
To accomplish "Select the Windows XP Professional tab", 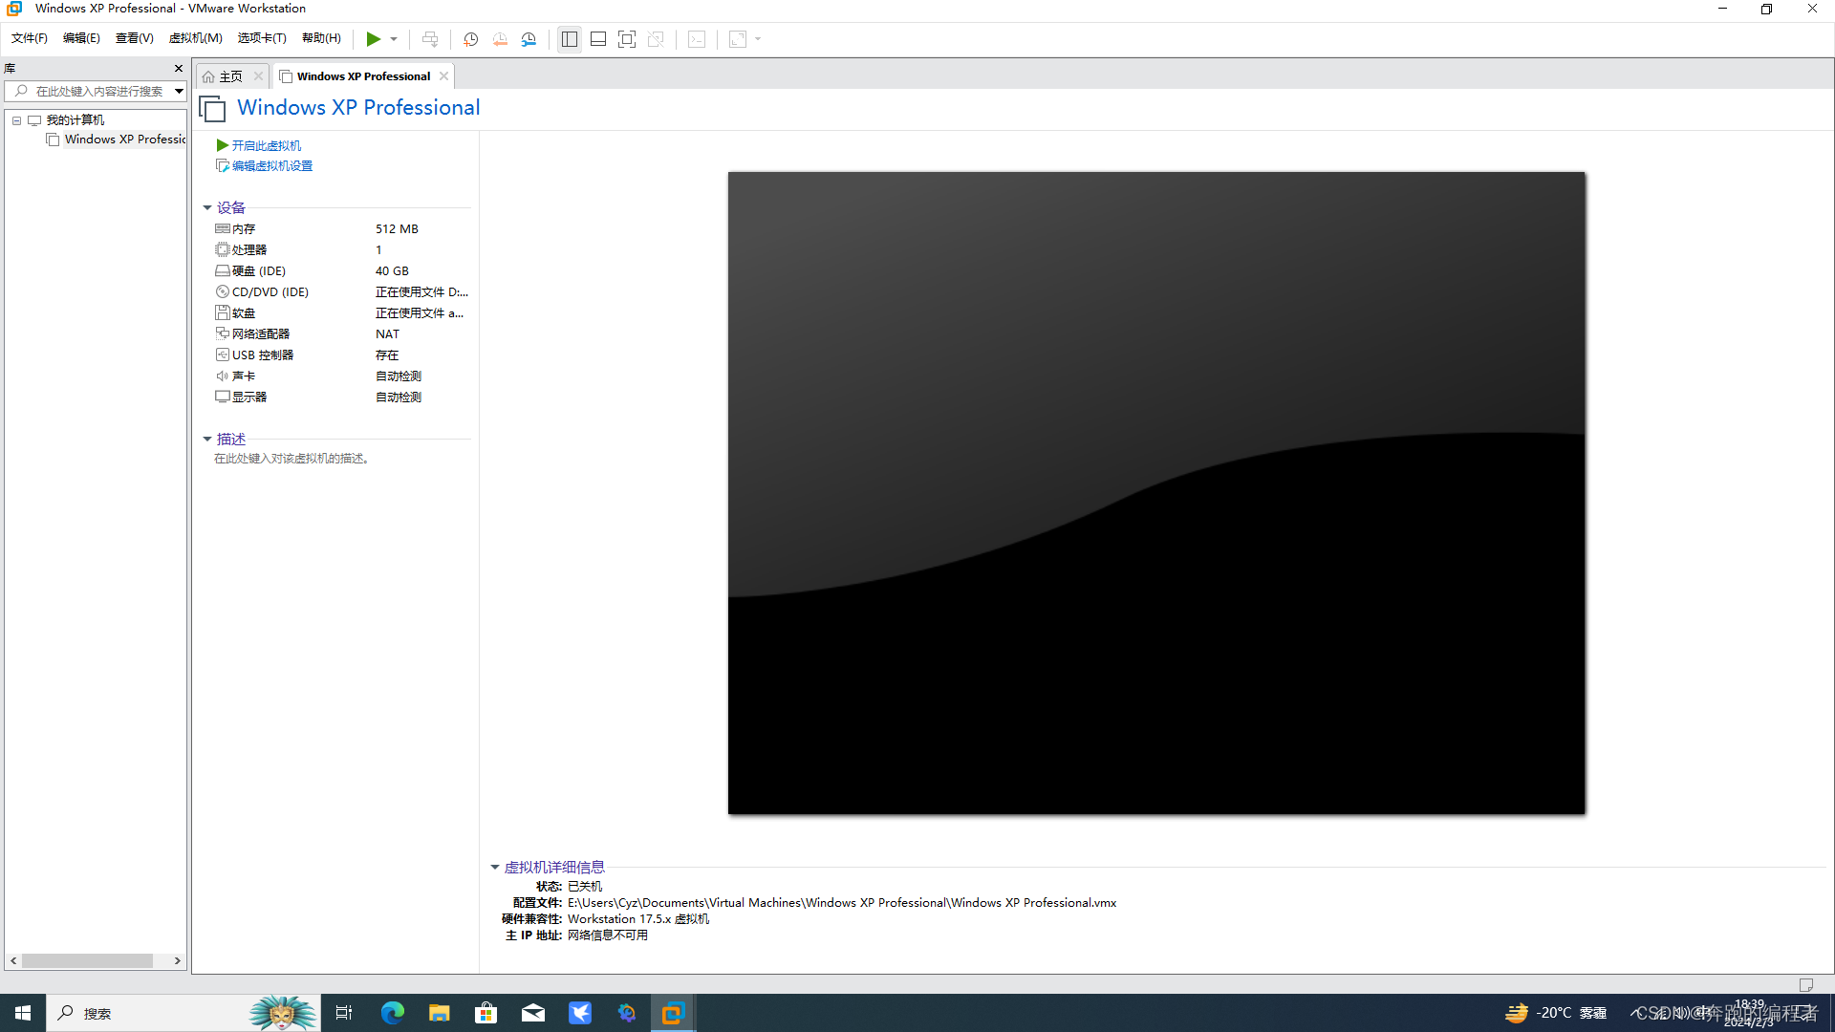I will pos(361,75).
